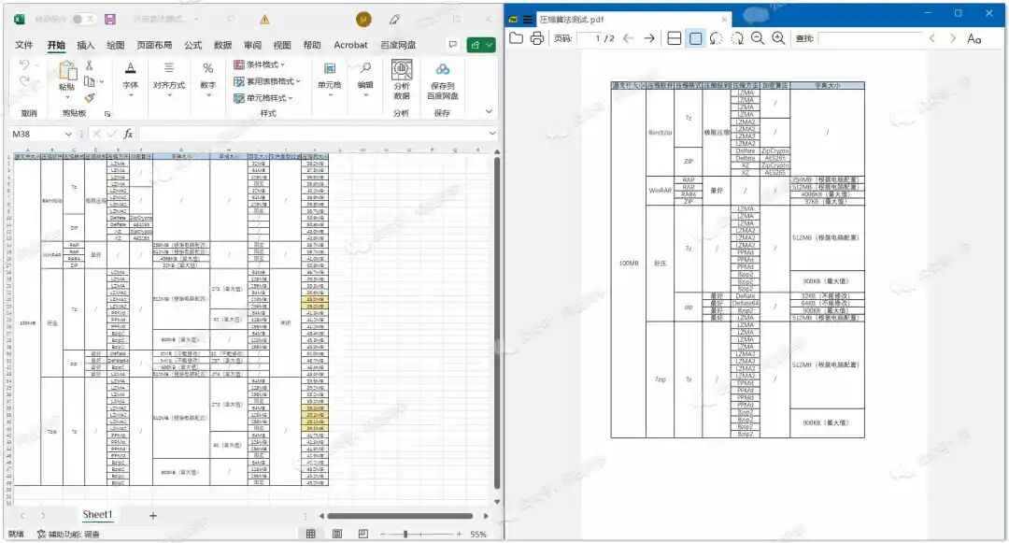Rotate right icon in PDF toolbar
This screenshot has height=543, width=1009.
pos(737,38)
